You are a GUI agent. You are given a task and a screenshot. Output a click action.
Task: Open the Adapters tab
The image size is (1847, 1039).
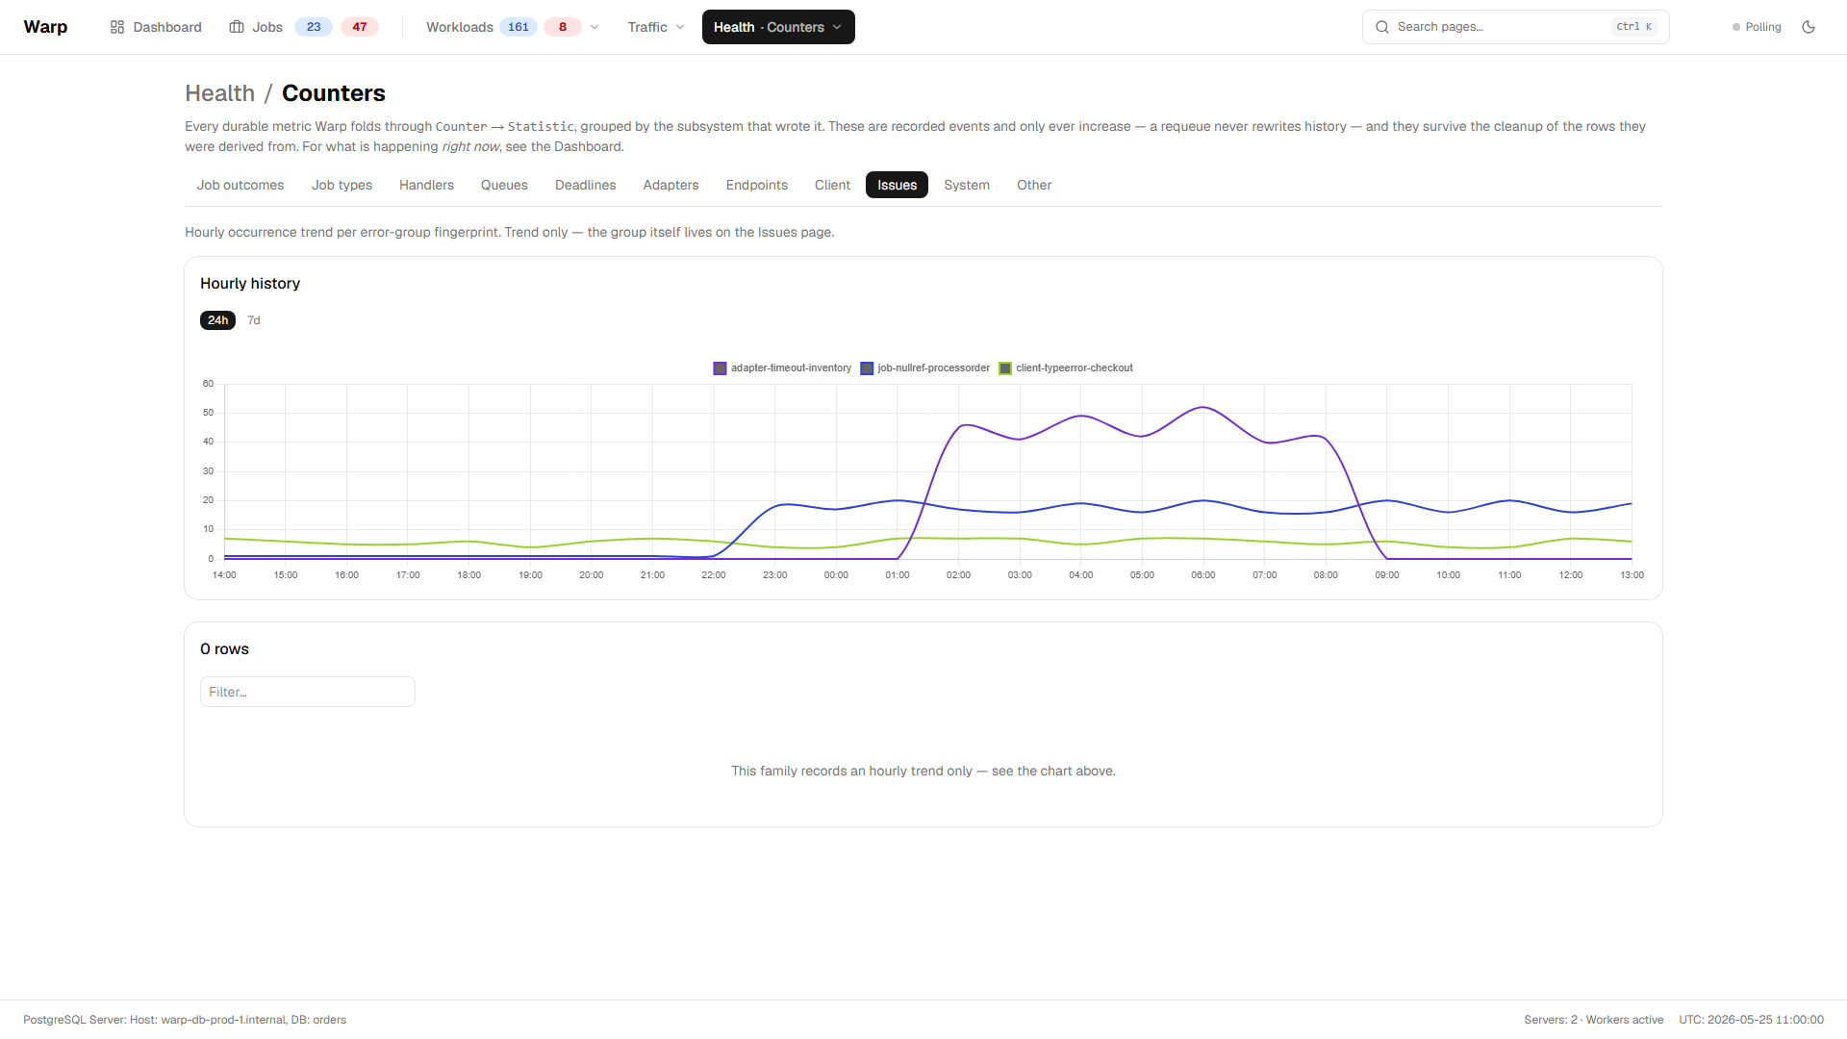670,185
